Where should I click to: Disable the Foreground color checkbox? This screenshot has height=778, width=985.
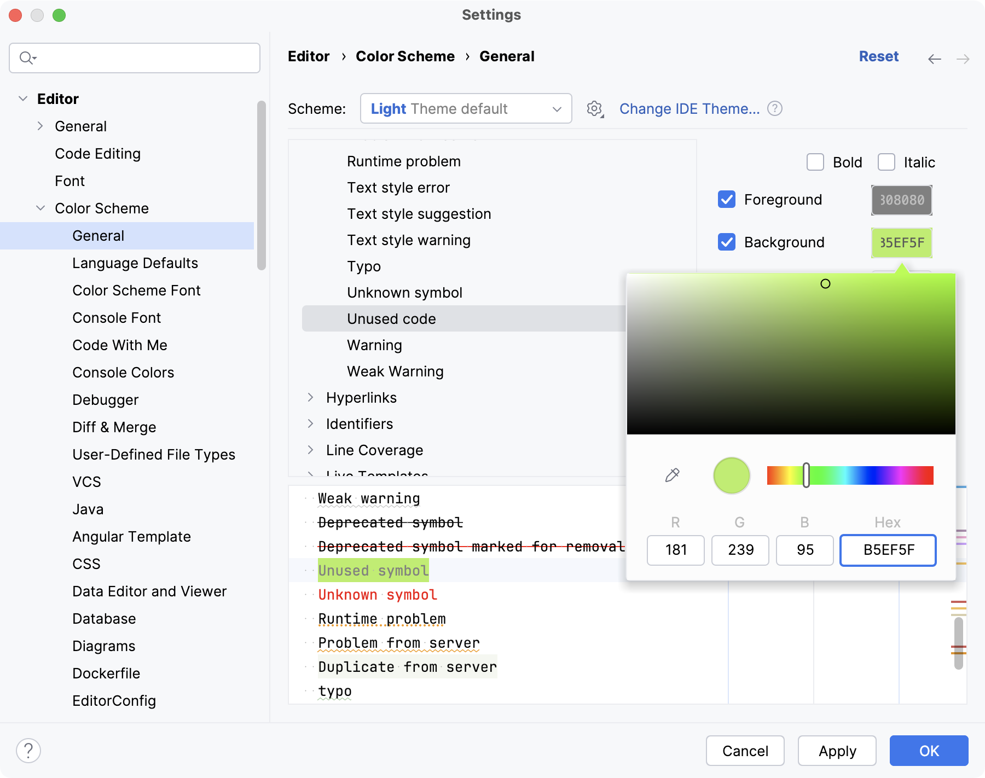[726, 199]
